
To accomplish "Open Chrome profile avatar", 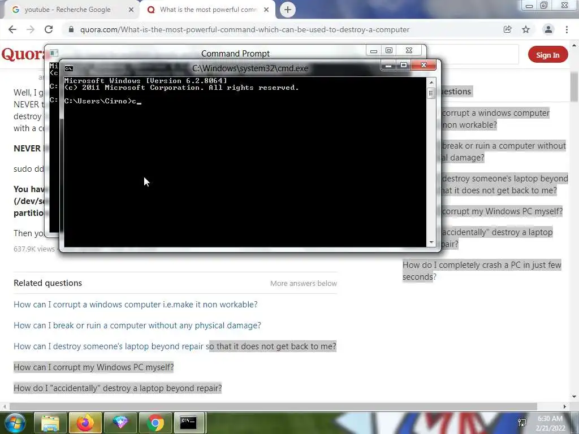I will point(548,29).
